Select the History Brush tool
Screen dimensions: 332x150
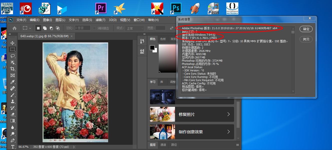pos(13,108)
